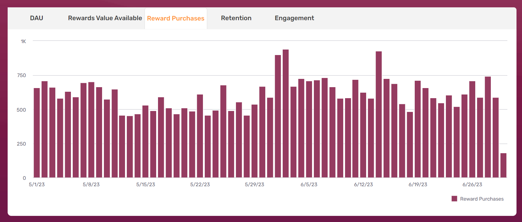Image resolution: width=522 pixels, height=222 pixels.
Task: Select the shortest bar at the chart's end
Action: click(503, 165)
